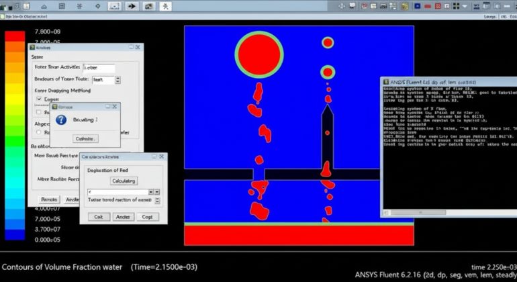The height and width of the screenshot is (282, 517).
Task: Click the blue question mark icon in dialog
Action: [61, 120]
